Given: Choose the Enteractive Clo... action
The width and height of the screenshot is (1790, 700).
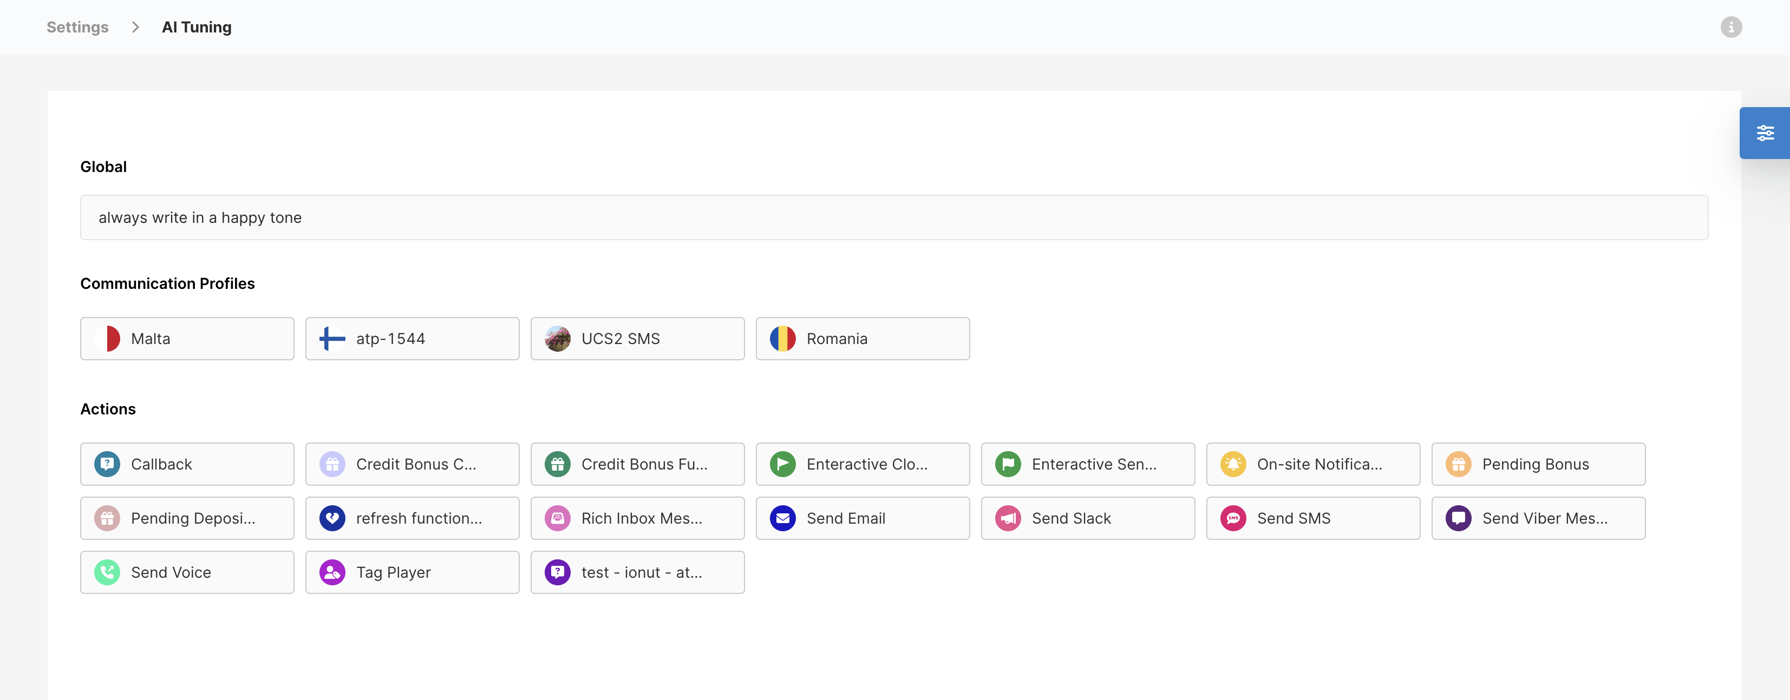Looking at the screenshot, I should pyautogui.click(x=863, y=464).
